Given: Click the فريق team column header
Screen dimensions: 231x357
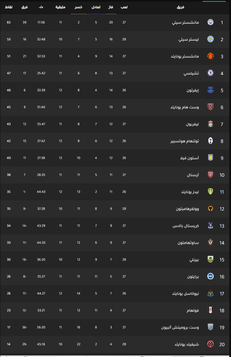Looking at the screenshot, I should [x=180, y=7].
